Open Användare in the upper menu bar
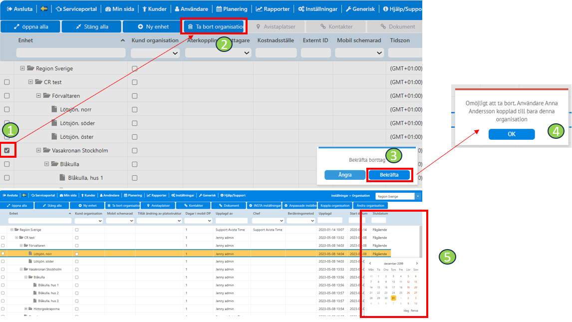The image size is (572, 322). (x=192, y=9)
